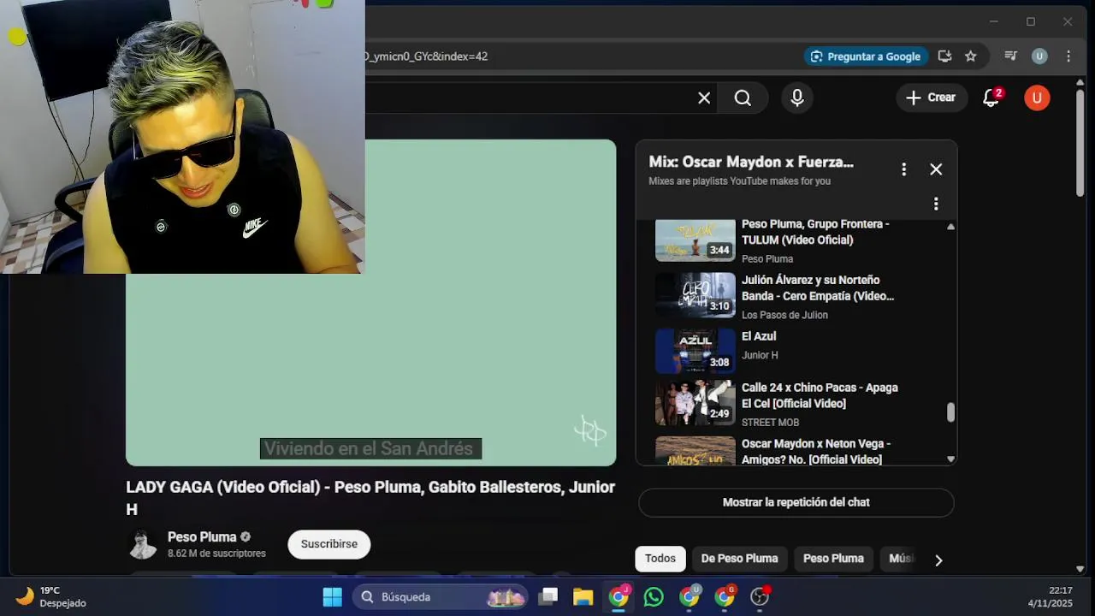This screenshot has width=1095, height=616.
Task: Select the Todos filter chip
Action: point(660,559)
